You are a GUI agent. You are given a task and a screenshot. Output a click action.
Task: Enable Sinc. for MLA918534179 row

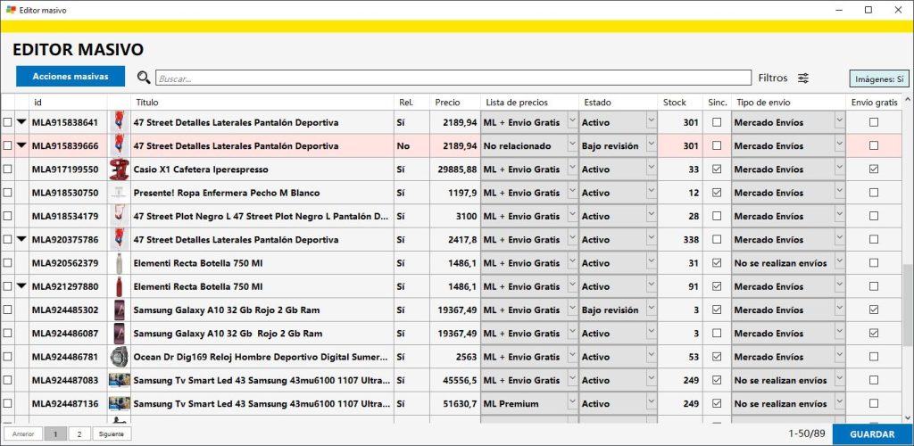[717, 216]
